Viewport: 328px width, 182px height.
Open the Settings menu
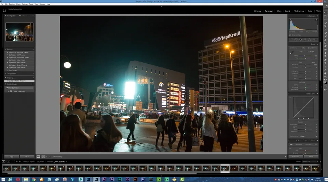tap(25, 4)
